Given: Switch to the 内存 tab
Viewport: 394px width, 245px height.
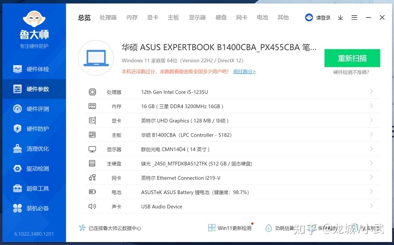Looking at the screenshot, I should tap(132, 18).
